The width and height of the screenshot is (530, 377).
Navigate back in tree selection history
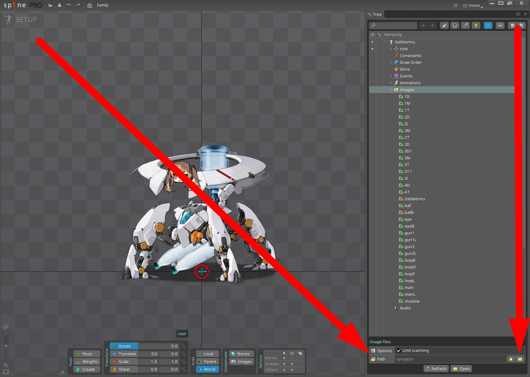pos(423,25)
